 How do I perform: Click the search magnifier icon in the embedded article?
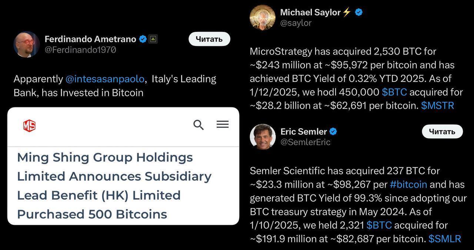tap(198, 125)
